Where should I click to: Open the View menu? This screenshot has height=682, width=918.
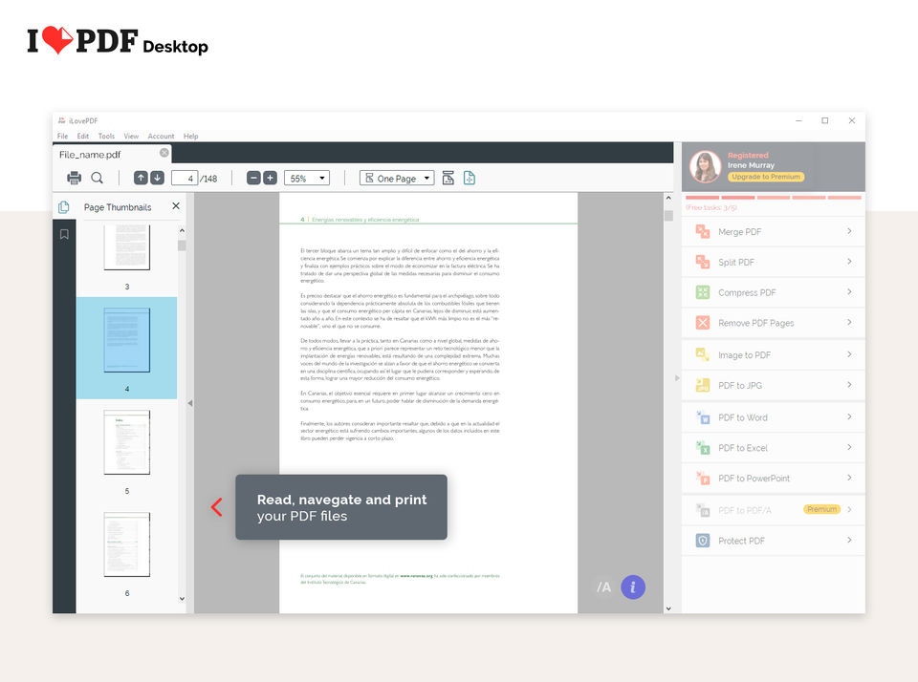pos(131,136)
